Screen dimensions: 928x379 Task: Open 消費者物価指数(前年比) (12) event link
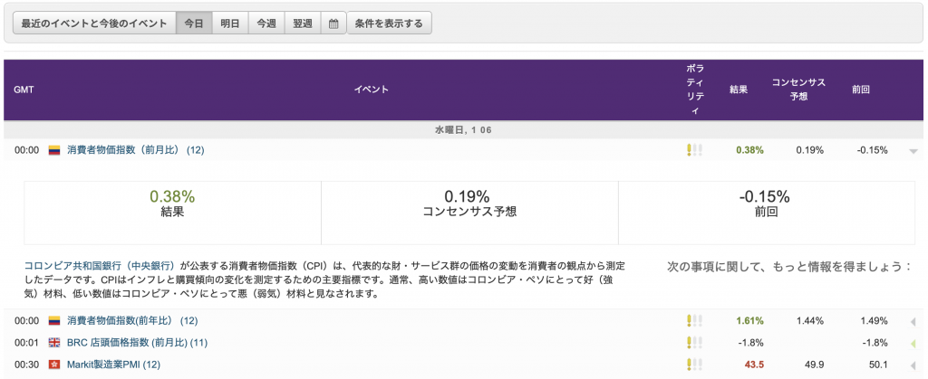click(x=132, y=320)
